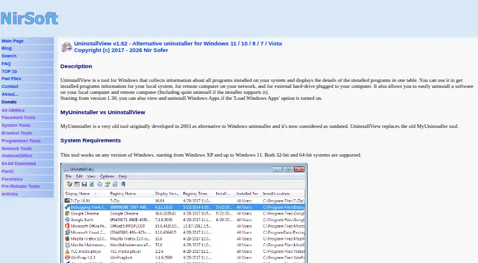This screenshot has width=478, height=263.
Task: Open the Search link in the sidebar
Action: point(9,56)
